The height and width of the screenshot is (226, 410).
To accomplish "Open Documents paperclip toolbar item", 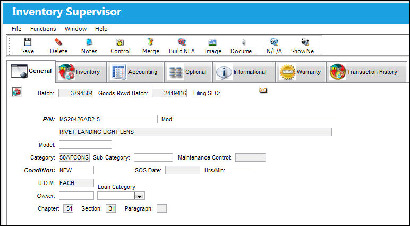I will [x=243, y=46].
